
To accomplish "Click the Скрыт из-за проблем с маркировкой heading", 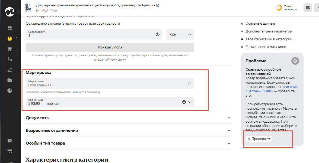I will click(x=263, y=71).
